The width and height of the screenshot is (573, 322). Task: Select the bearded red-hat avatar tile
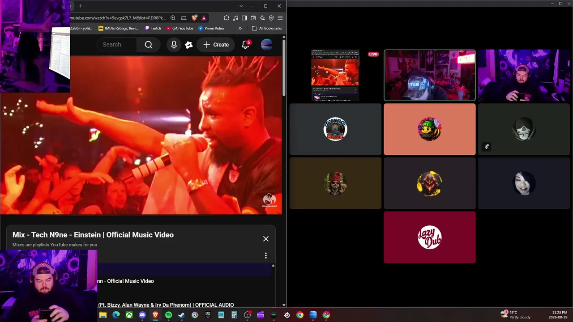(x=335, y=183)
